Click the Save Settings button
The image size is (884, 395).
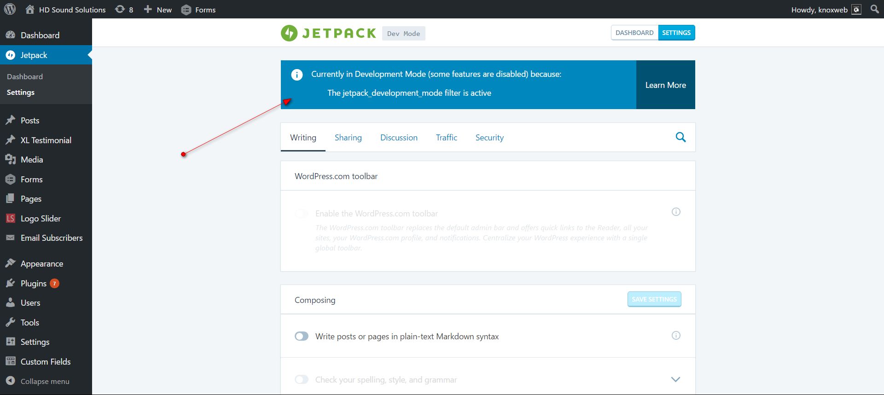click(654, 299)
